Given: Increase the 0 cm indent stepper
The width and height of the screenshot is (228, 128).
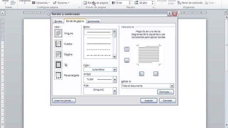Looking at the screenshot, I should (130, 2).
